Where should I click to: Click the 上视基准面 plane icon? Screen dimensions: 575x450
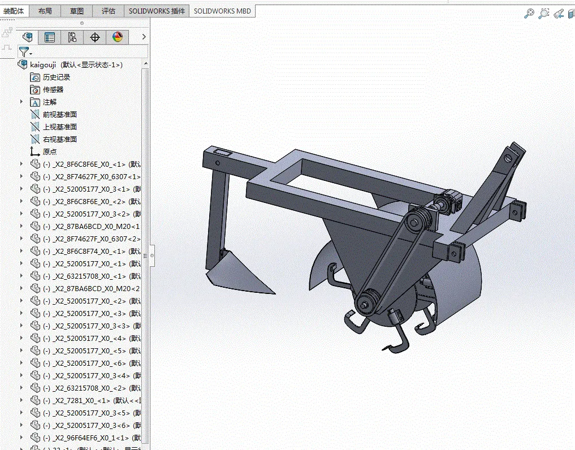pos(35,127)
